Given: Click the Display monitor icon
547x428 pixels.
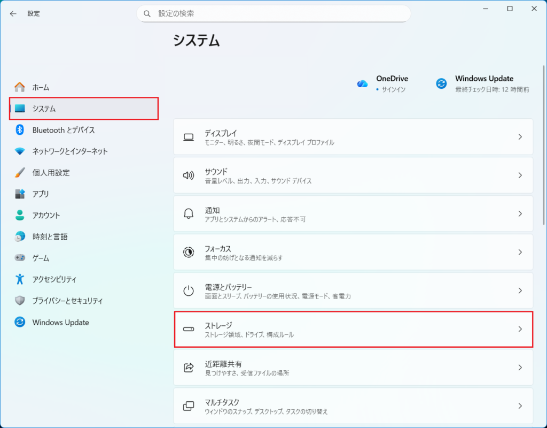Looking at the screenshot, I should point(188,137).
